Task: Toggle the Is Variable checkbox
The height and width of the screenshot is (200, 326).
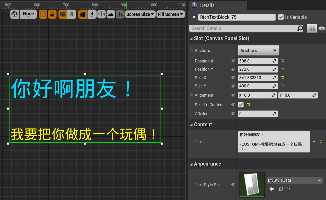Action: pyautogui.click(x=281, y=17)
